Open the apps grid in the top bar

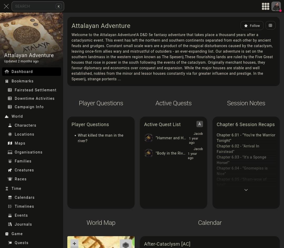(266, 6)
